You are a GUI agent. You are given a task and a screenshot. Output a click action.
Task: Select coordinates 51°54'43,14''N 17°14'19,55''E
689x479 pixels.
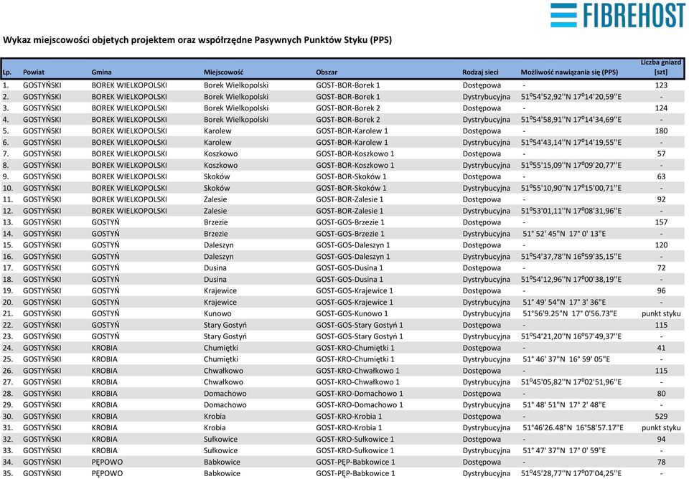[x=571, y=142]
